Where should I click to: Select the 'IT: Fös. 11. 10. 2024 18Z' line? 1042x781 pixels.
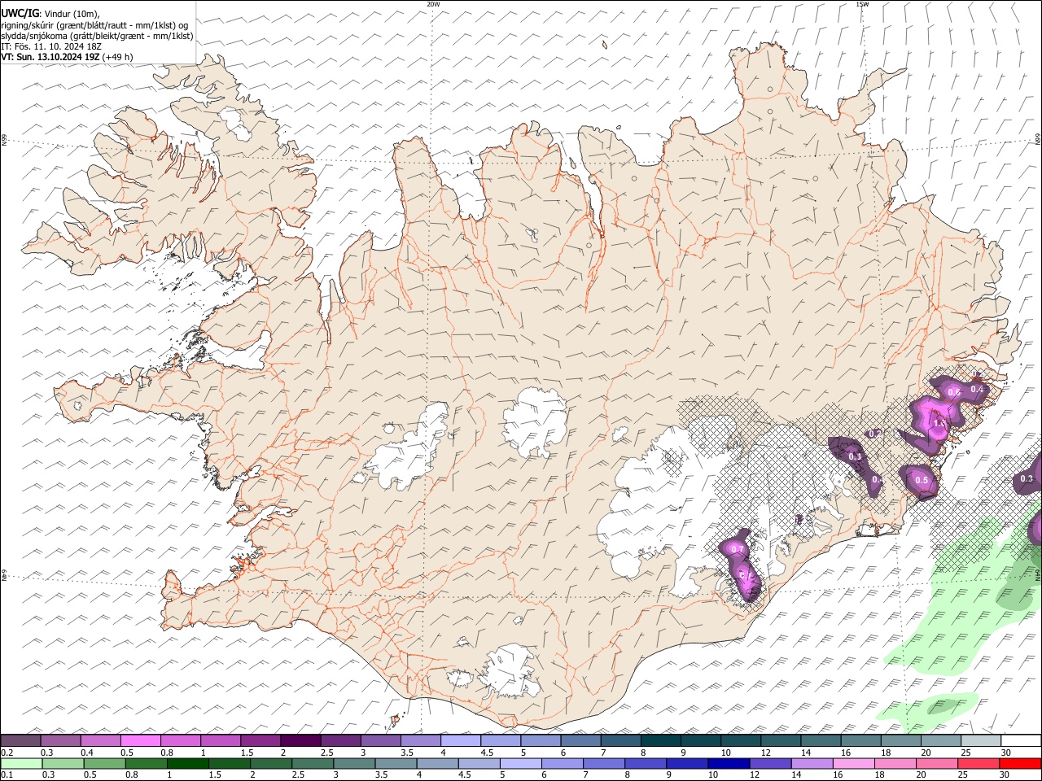(51, 46)
